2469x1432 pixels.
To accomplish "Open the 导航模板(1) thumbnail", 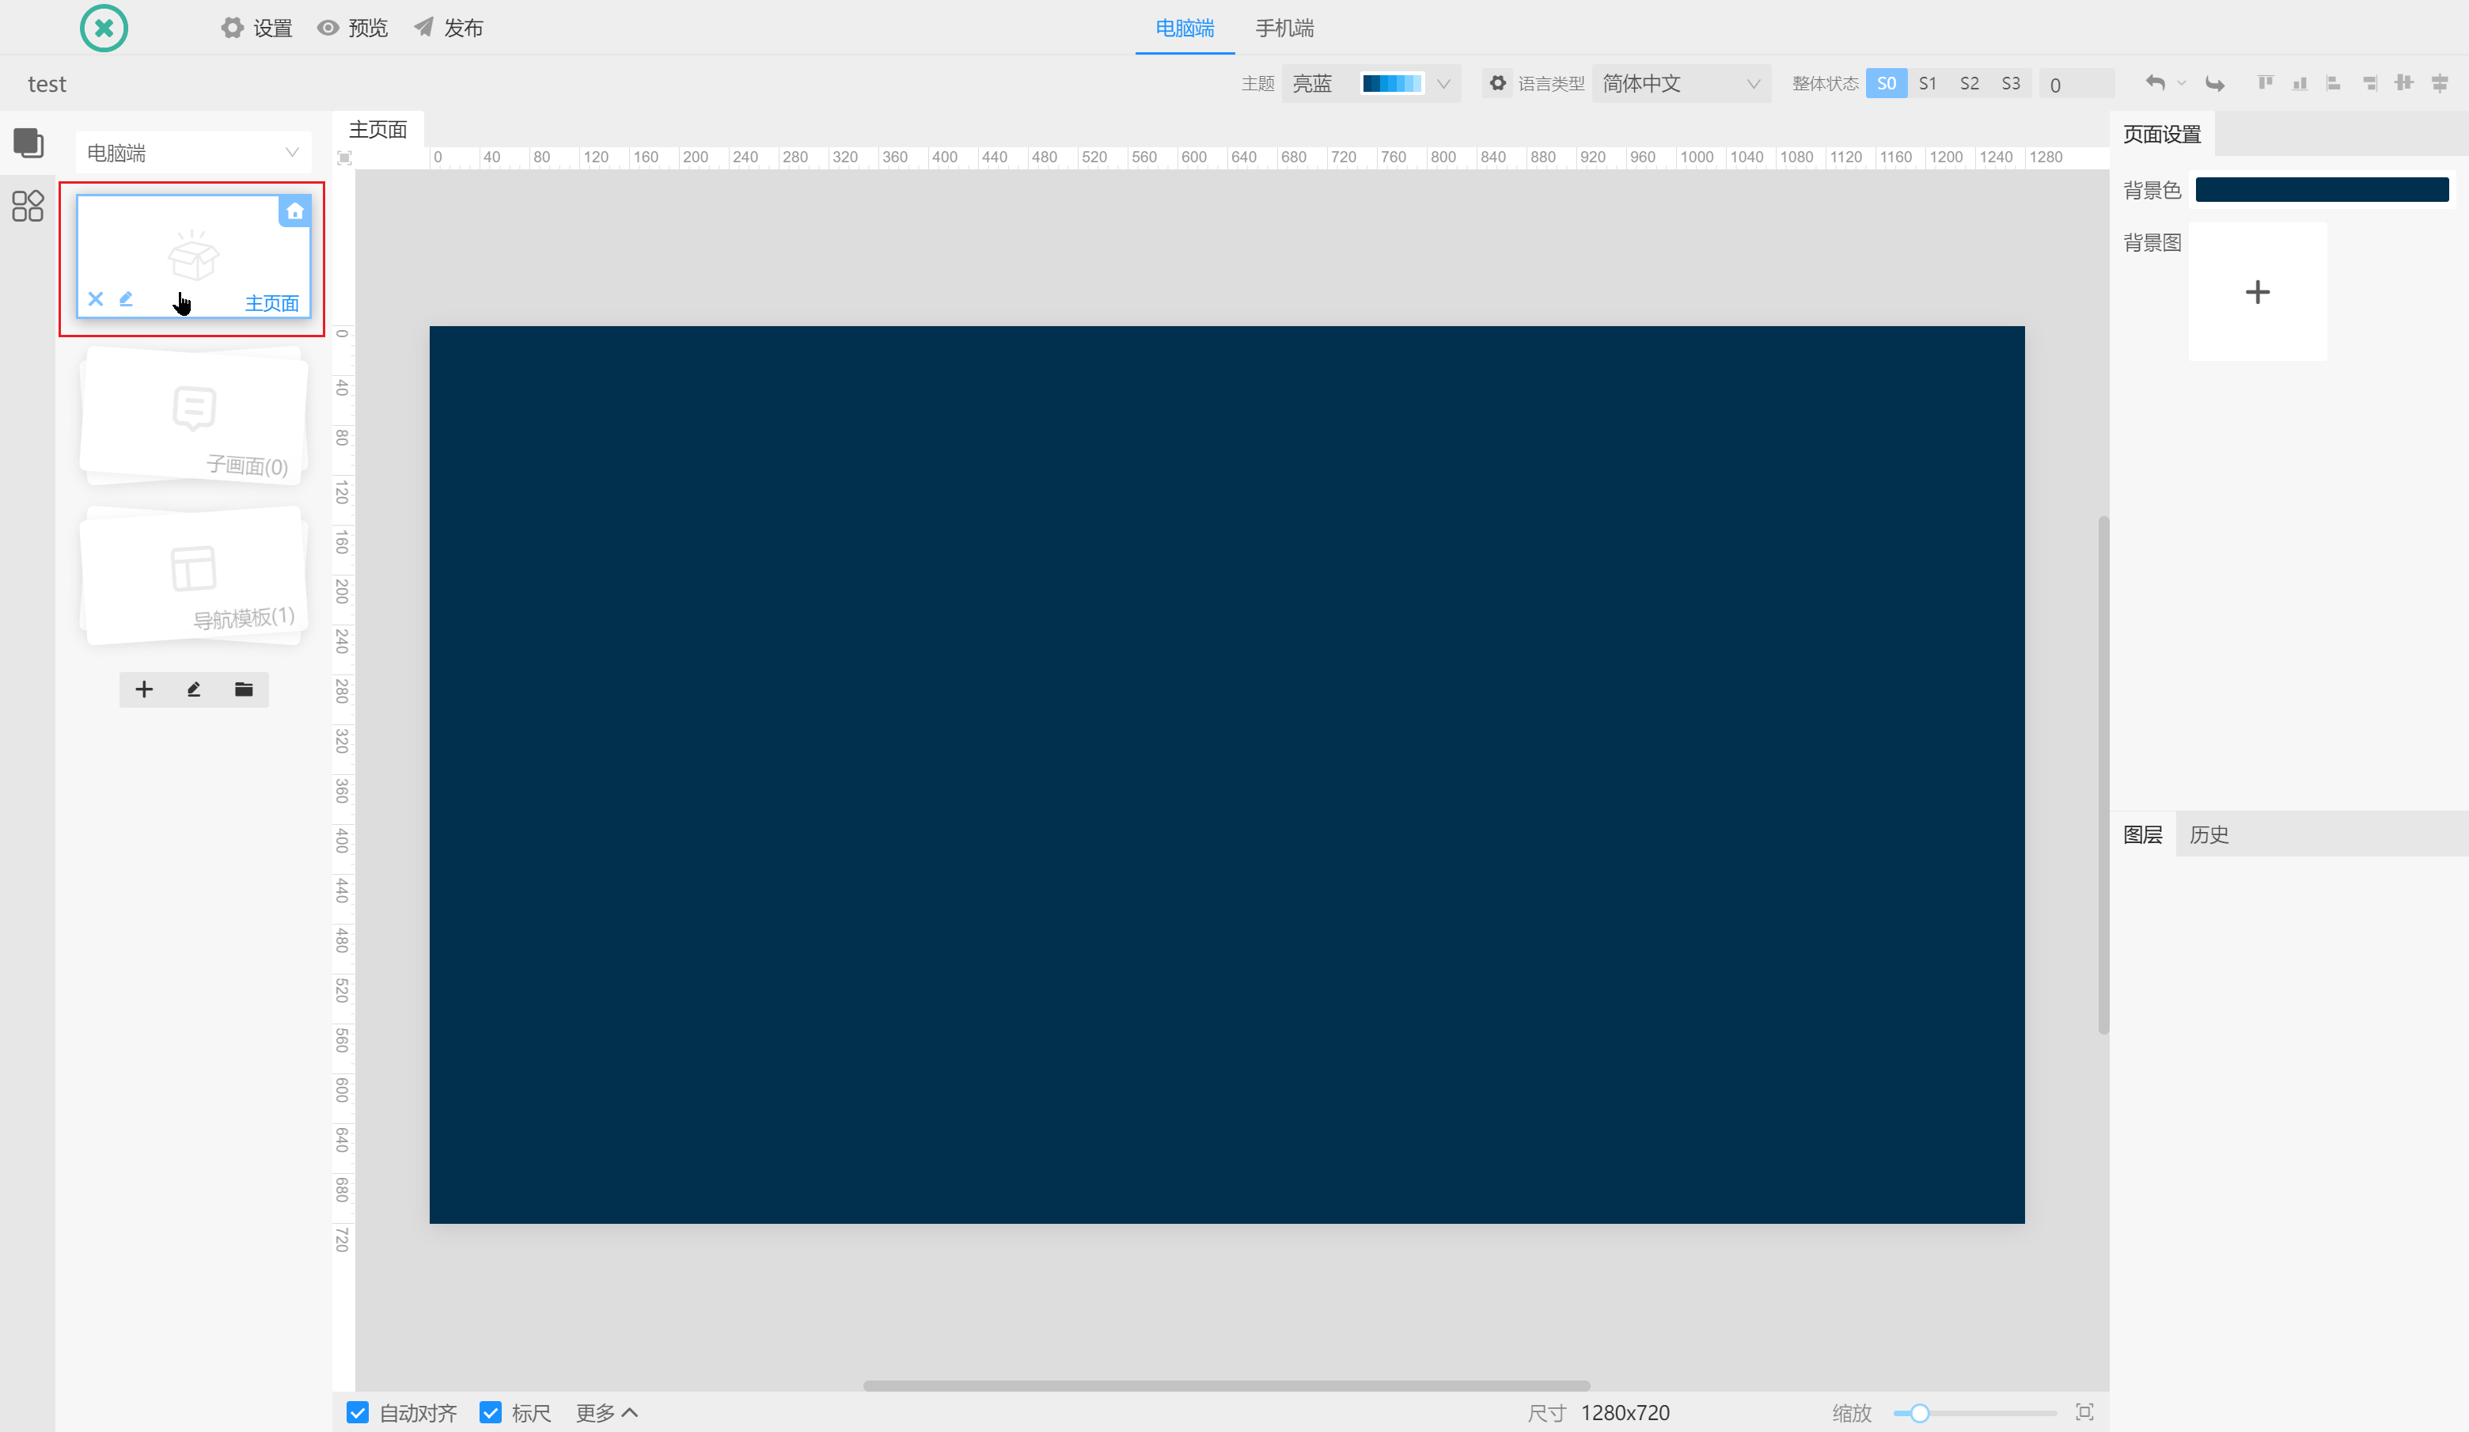I will (x=193, y=576).
